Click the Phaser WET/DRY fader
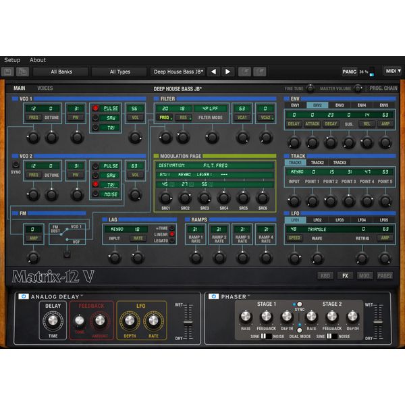The height and width of the screenshot is (405, 405). (x=378, y=322)
